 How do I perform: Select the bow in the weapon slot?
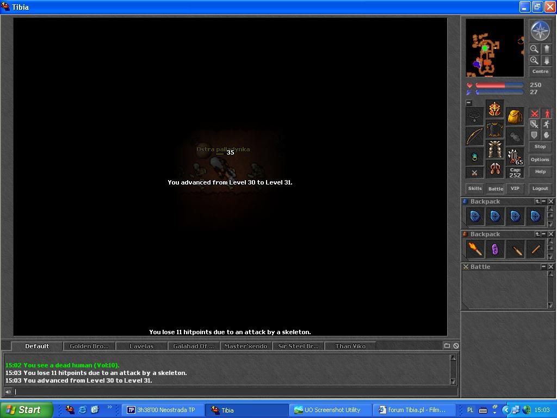474,137
